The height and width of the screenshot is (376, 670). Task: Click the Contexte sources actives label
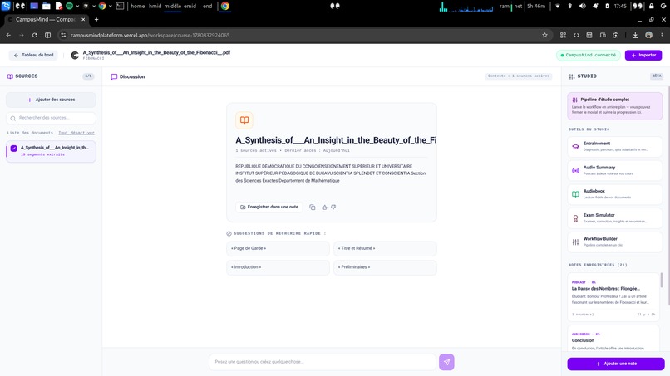[519, 76]
